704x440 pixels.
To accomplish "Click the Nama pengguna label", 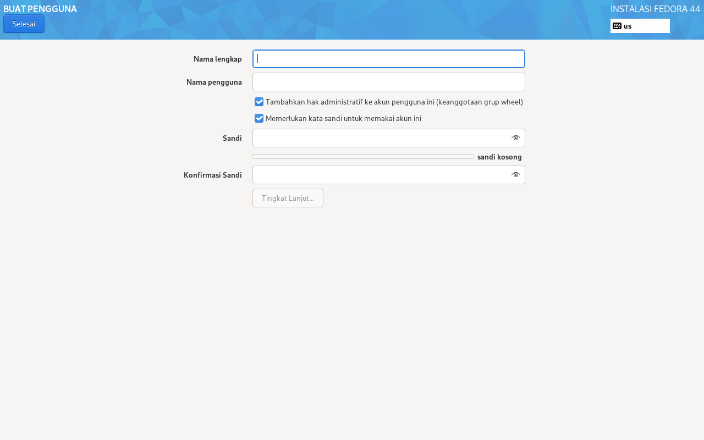I will (x=214, y=82).
